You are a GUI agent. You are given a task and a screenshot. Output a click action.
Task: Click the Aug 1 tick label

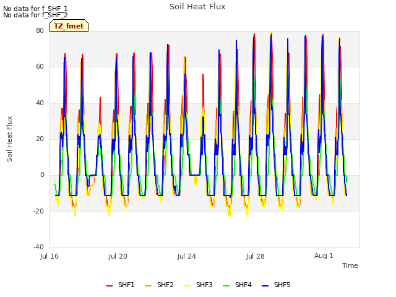coord(324,256)
